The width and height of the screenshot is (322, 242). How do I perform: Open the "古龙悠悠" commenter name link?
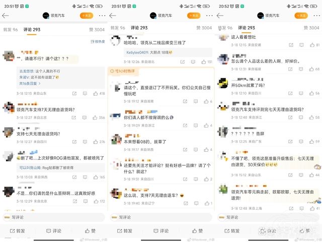pyautogui.click(x=27, y=71)
